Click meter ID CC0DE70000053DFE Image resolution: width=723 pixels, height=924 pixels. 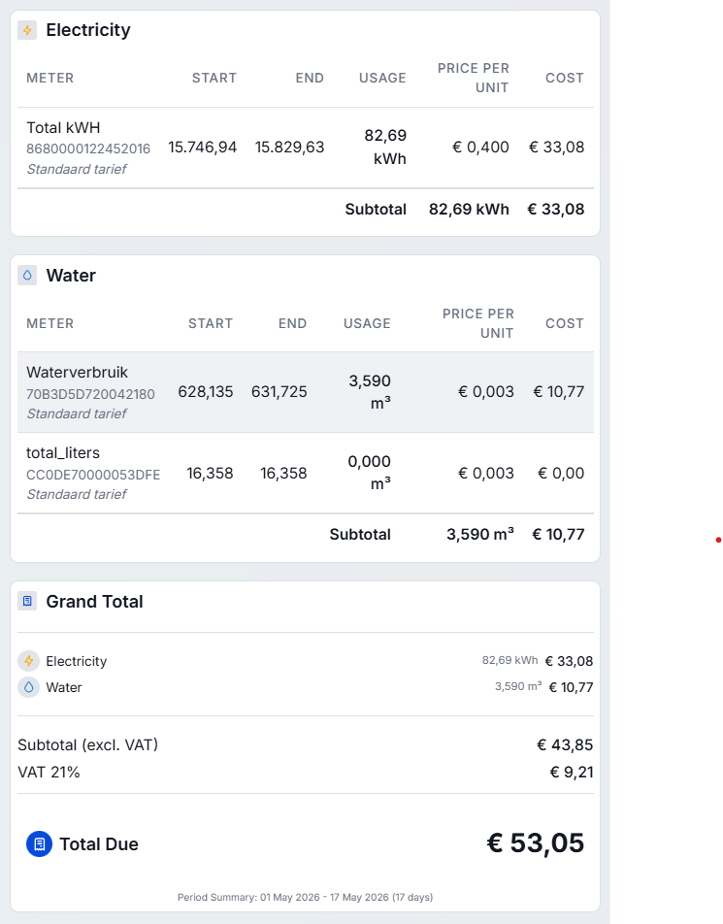pos(93,475)
